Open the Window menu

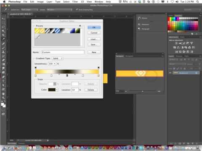pos(99,2)
